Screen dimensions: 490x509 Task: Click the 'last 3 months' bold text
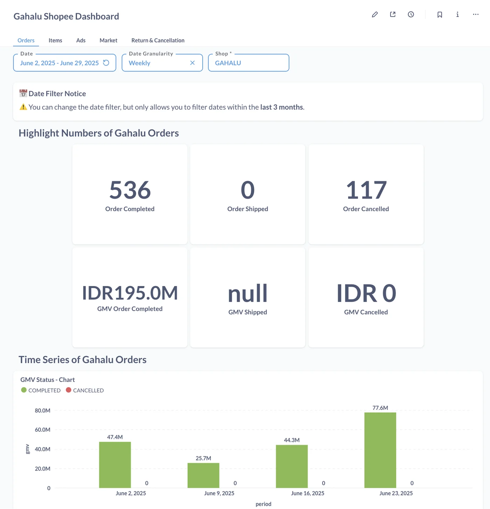pos(282,107)
